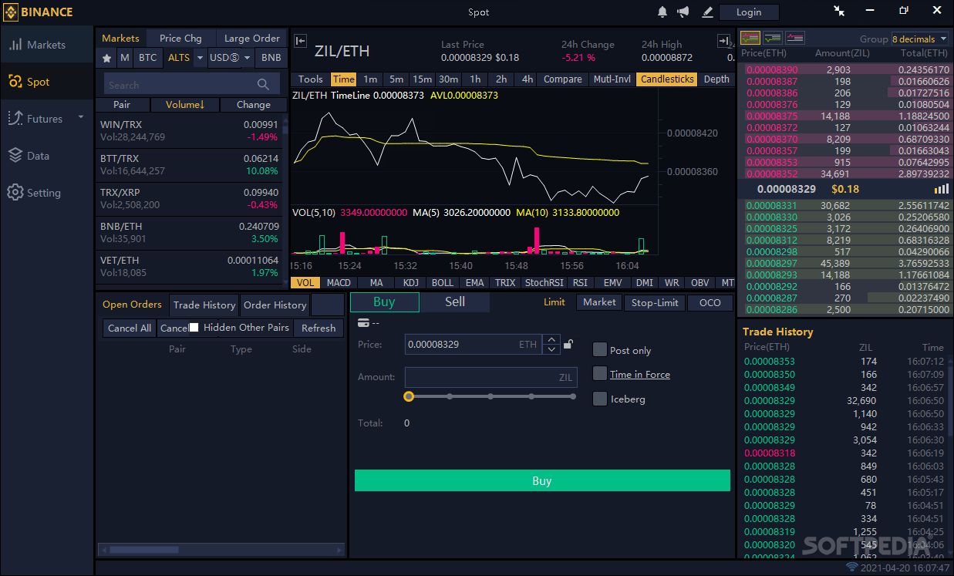
Task: Show only buy orders in order book
Action: pyautogui.click(x=773, y=38)
